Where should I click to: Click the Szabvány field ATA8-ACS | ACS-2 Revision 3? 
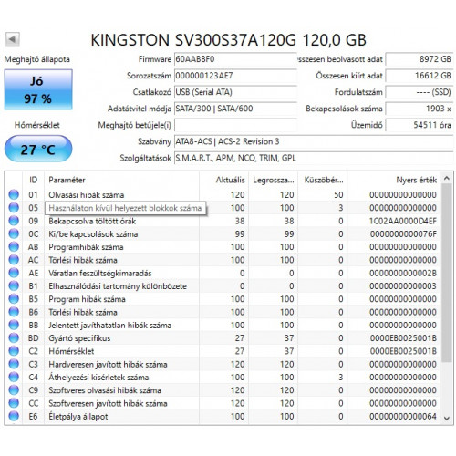314,141
